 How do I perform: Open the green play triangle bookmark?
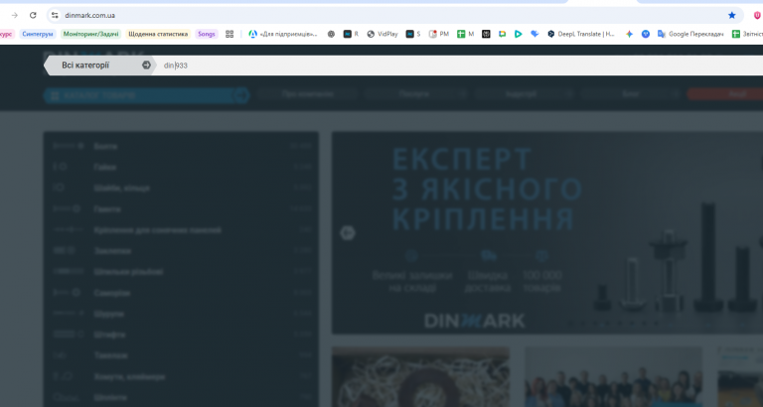(x=519, y=34)
